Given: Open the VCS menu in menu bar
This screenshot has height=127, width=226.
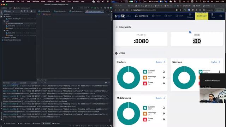Looking at the screenshot, I should (69, 1).
